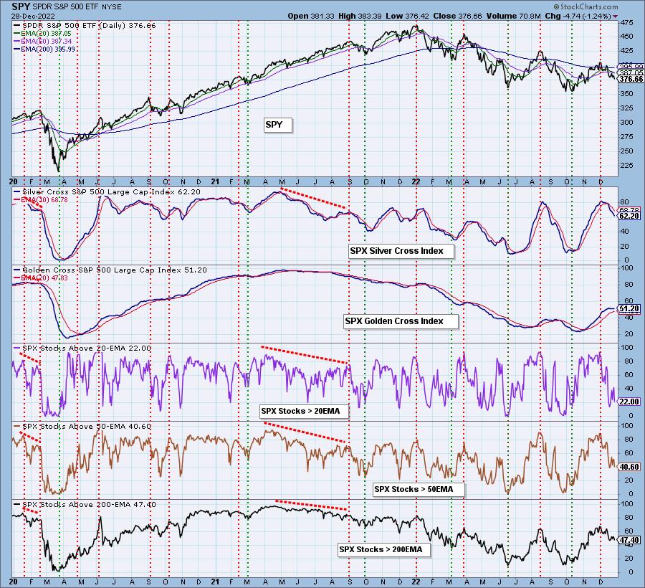Click the Low 376.42 value
The width and height of the screenshot is (645, 588).
coord(407,16)
